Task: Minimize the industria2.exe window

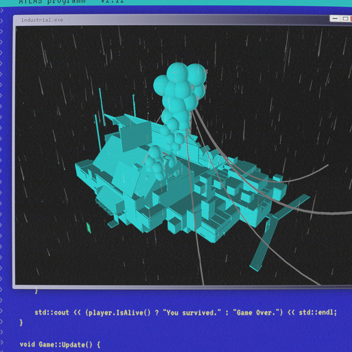Action: 334,19
